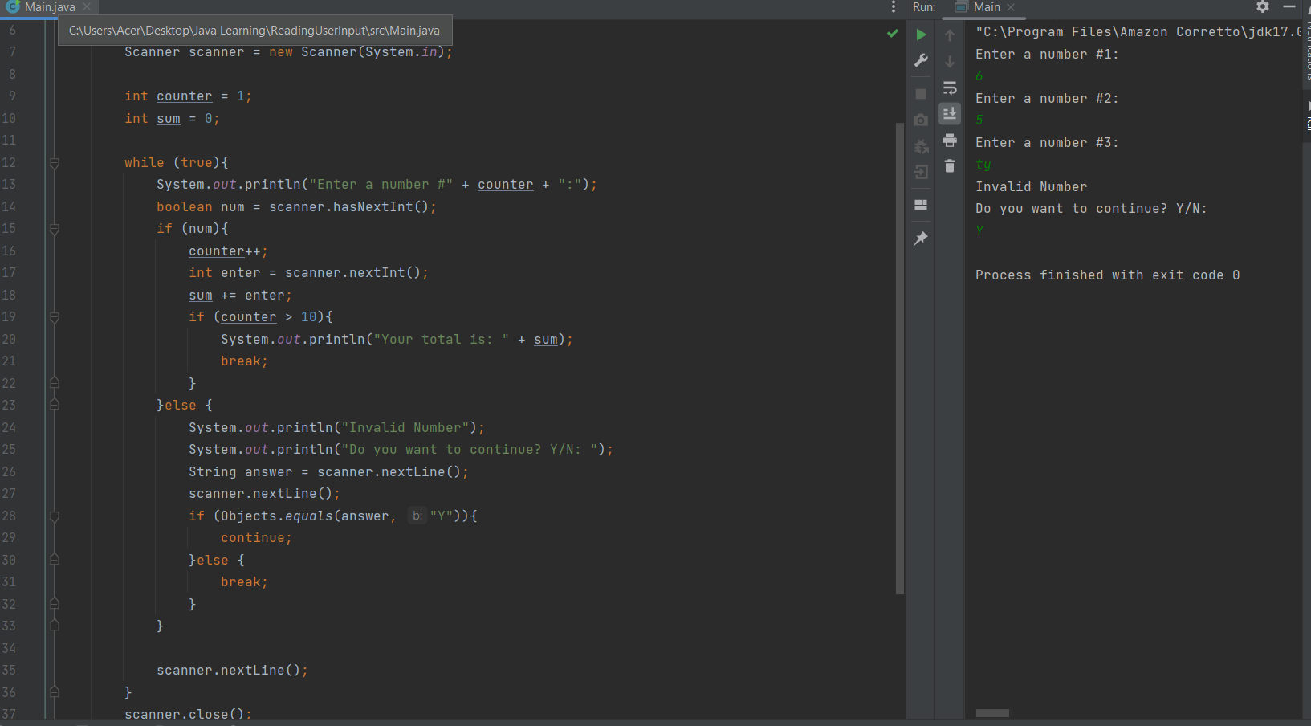Viewport: 1311px width, 726px height.
Task: Toggle Scroll to End of console
Action: click(950, 113)
